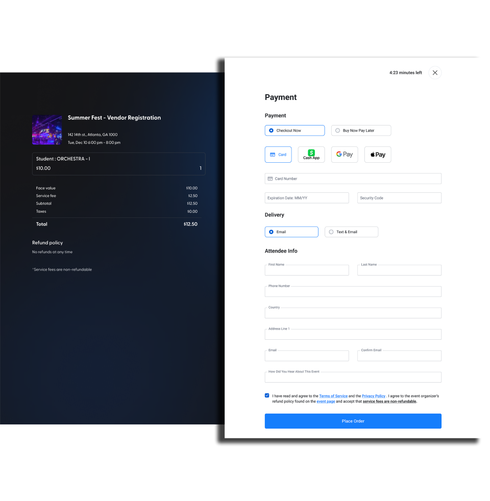
Task: Pay using Google Pay
Action: [345, 155]
